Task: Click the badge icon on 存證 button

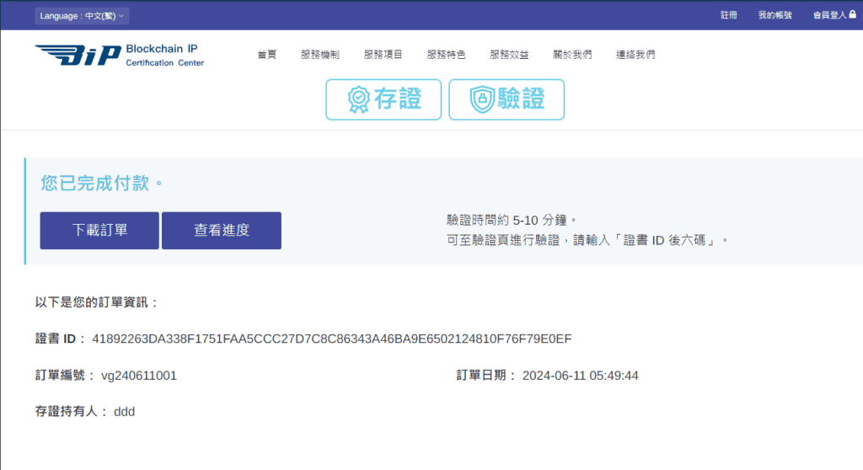Action: tap(359, 99)
